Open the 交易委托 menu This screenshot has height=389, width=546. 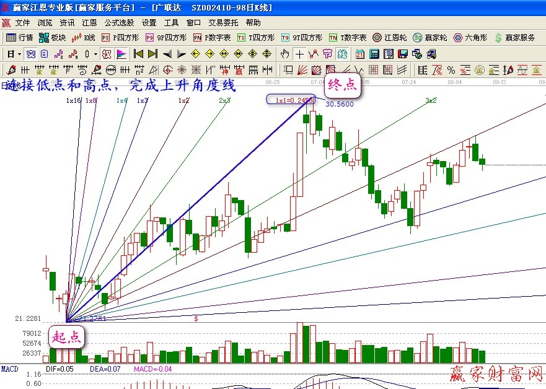223,23
